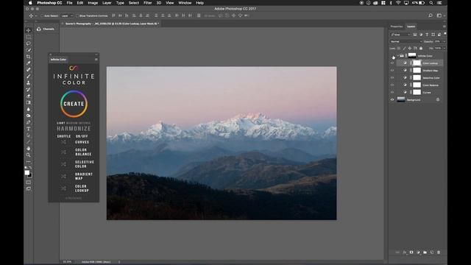
Task: Select the Type tool
Action: (29, 129)
